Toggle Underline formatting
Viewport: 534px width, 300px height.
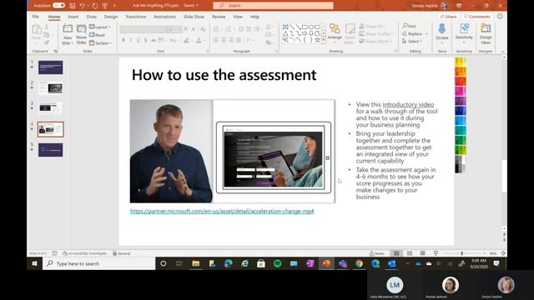139,41
